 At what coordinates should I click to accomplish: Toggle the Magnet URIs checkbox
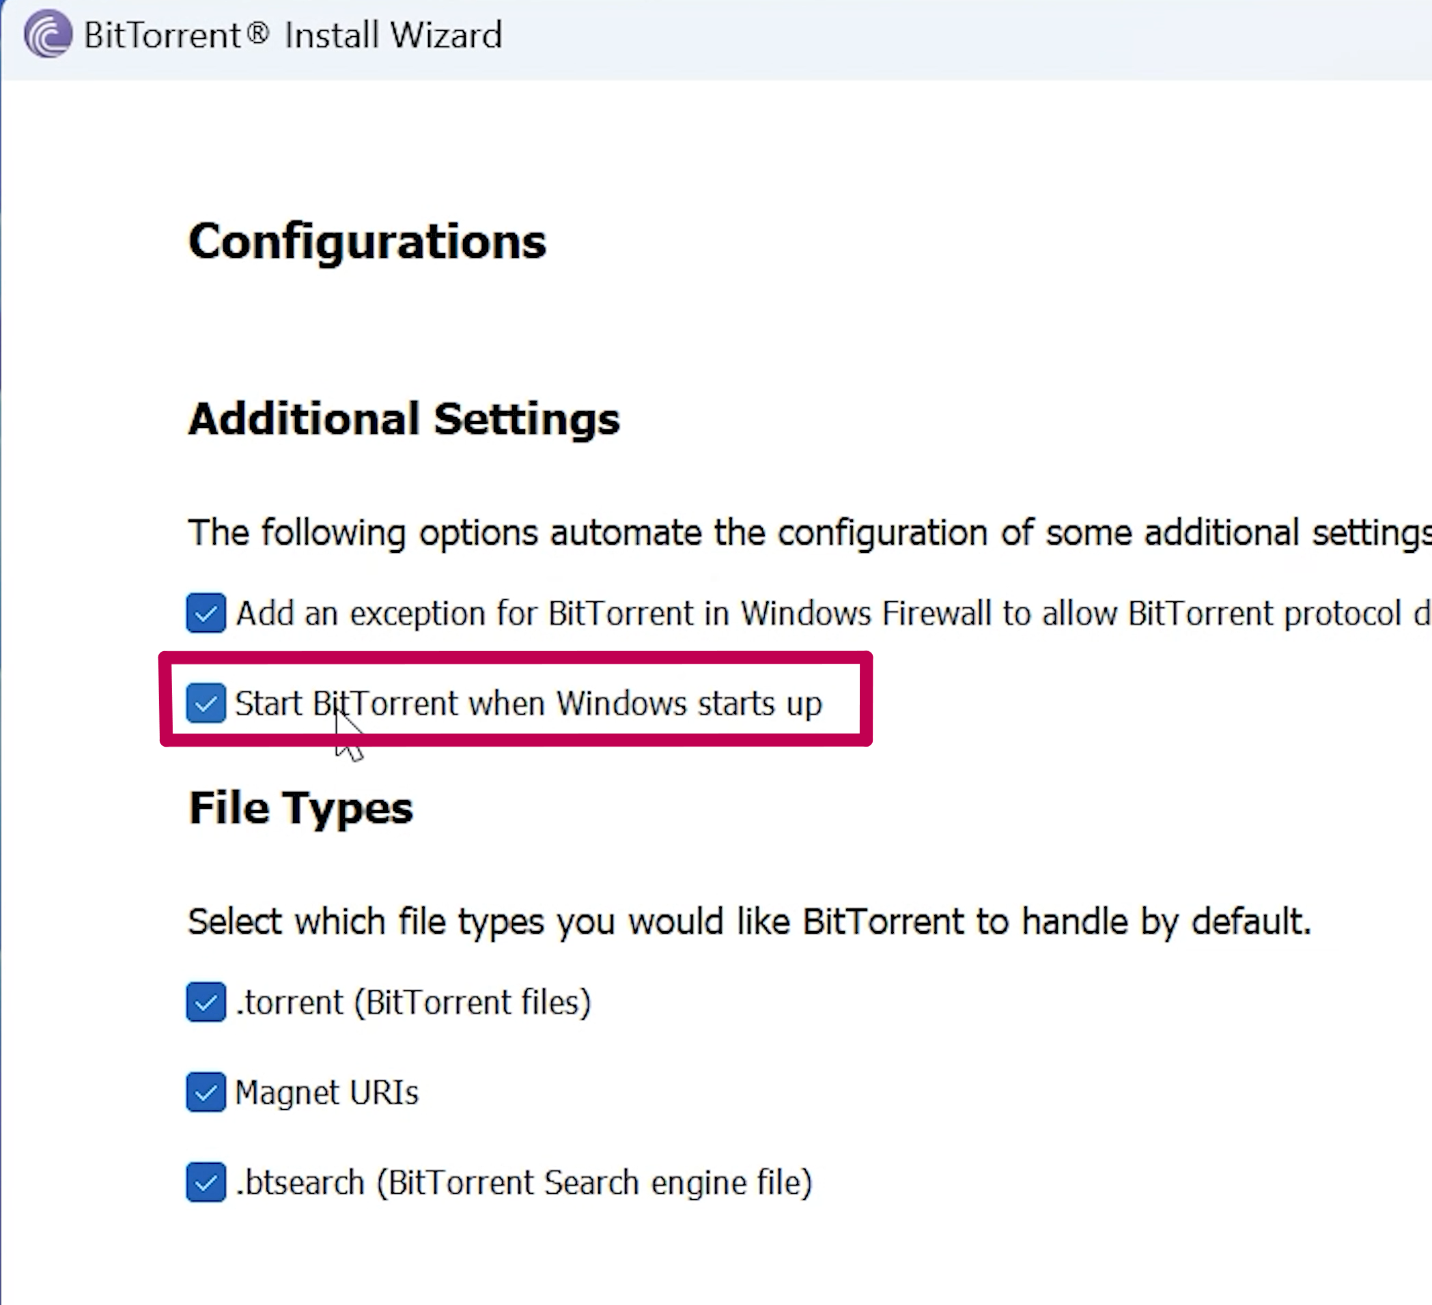206,1092
